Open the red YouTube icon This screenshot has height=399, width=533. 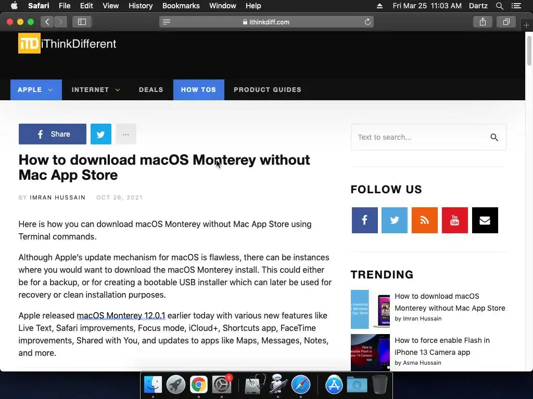[x=455, y=220]
